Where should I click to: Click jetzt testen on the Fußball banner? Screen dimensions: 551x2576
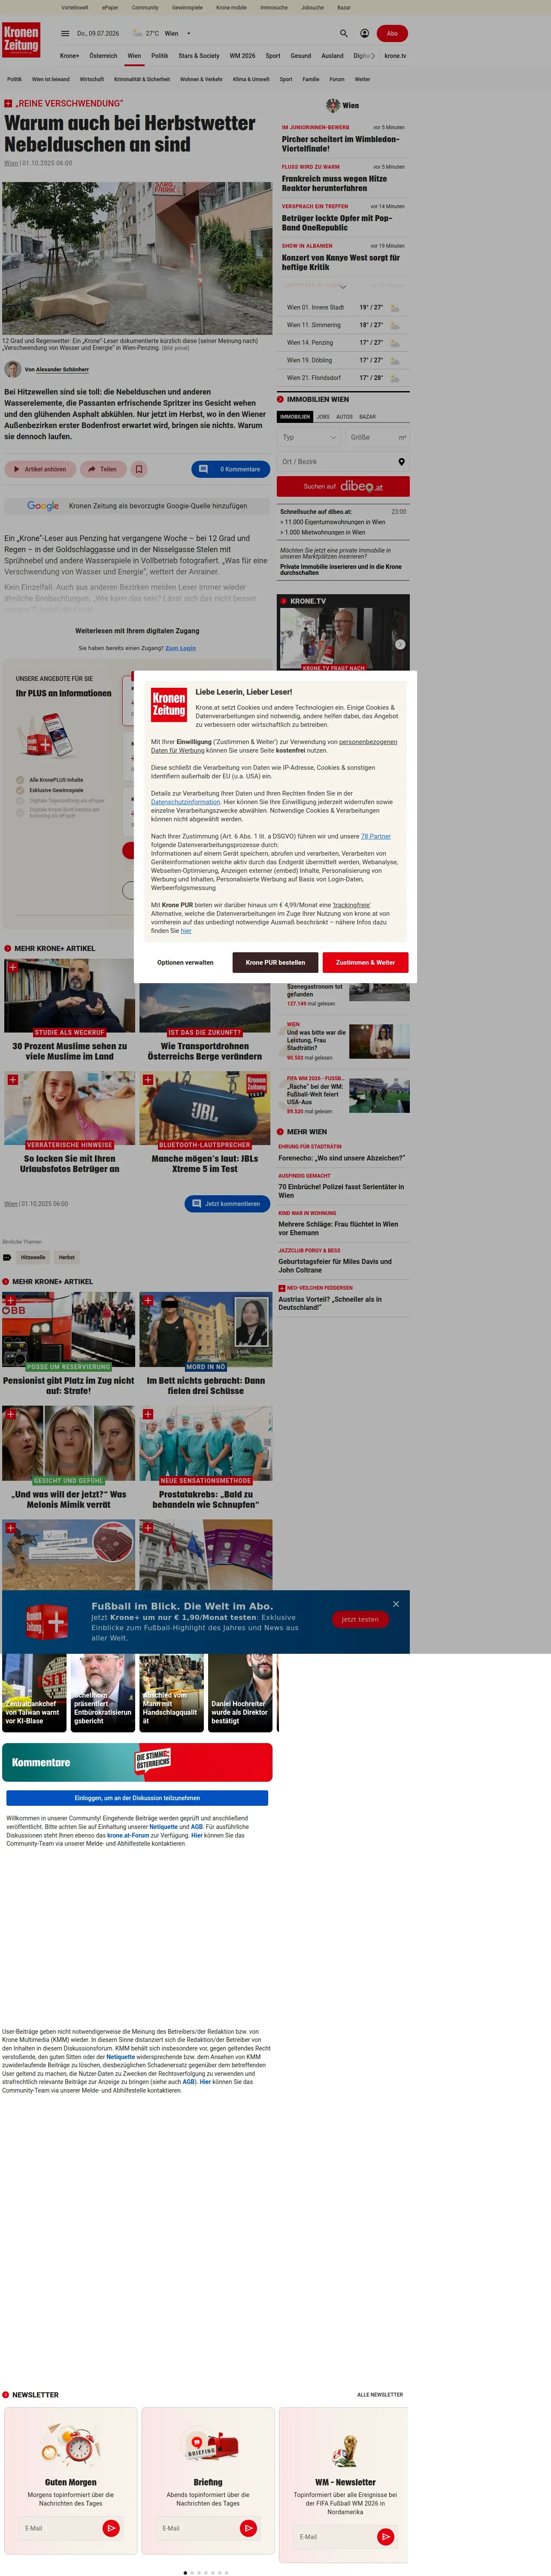click(x=360, y=1619)
